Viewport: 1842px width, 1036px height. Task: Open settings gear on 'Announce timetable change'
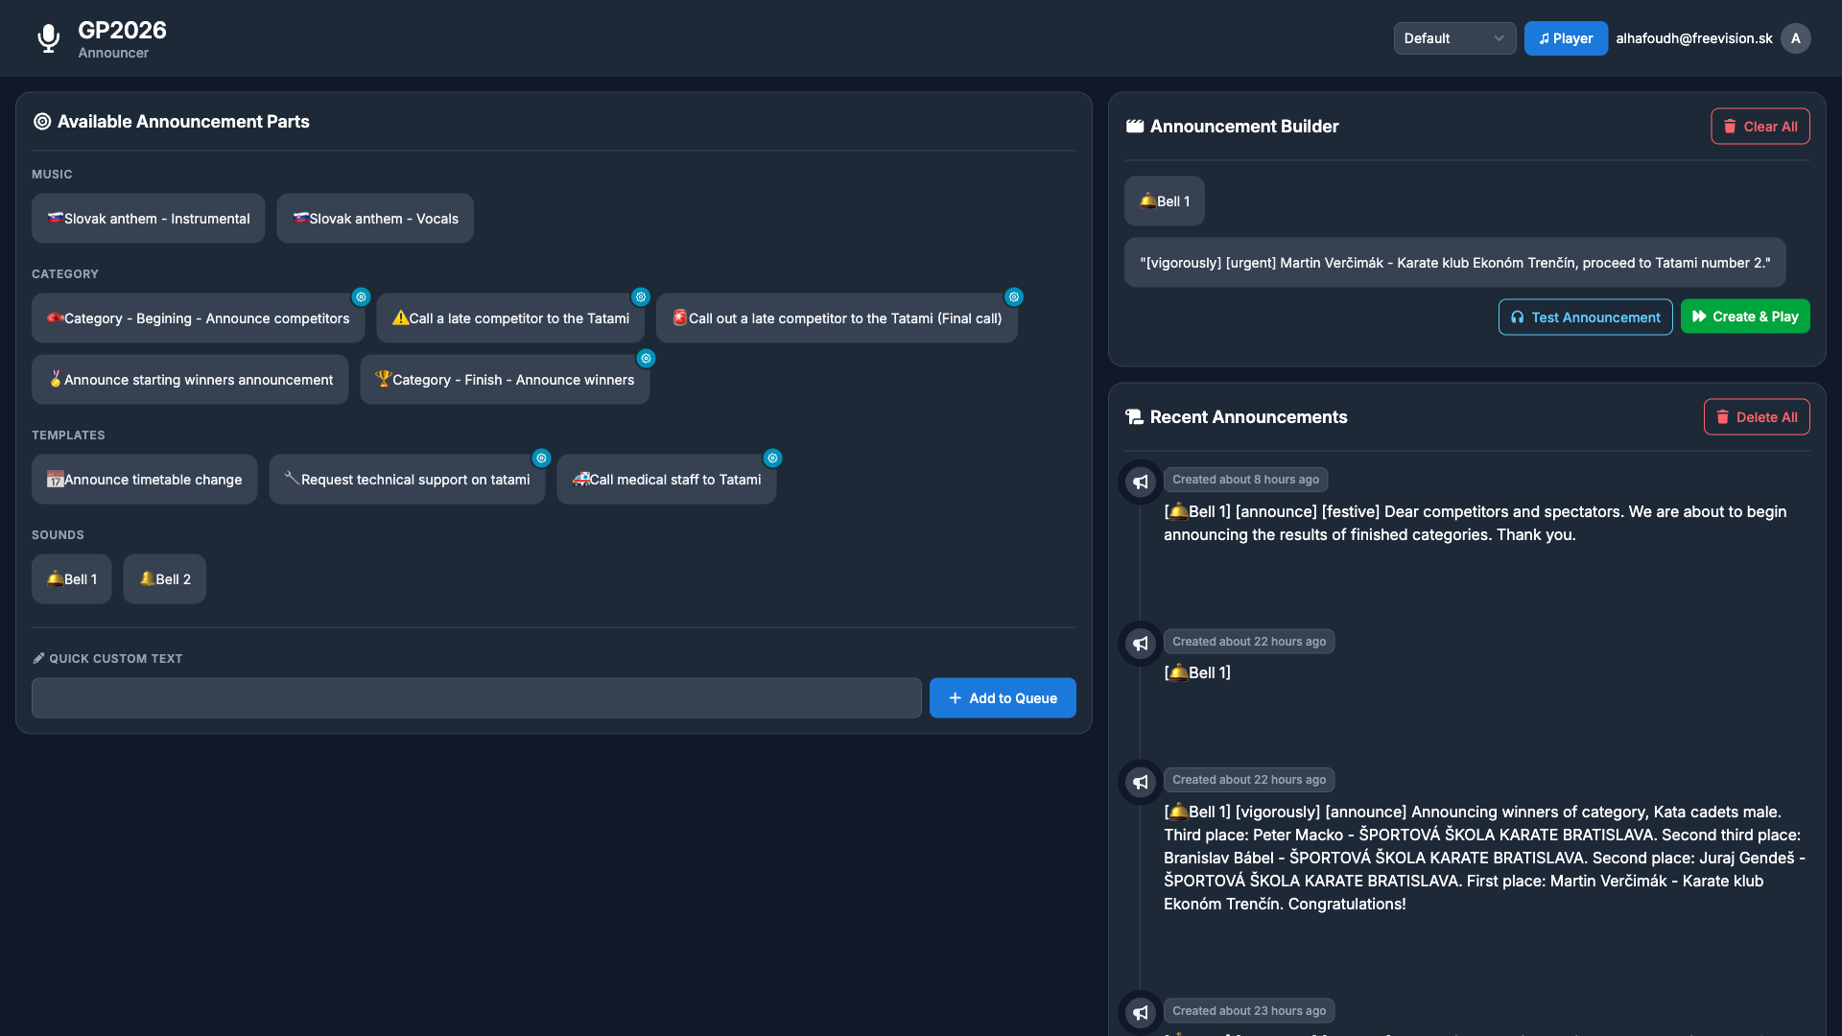click(x=254, y=459)
